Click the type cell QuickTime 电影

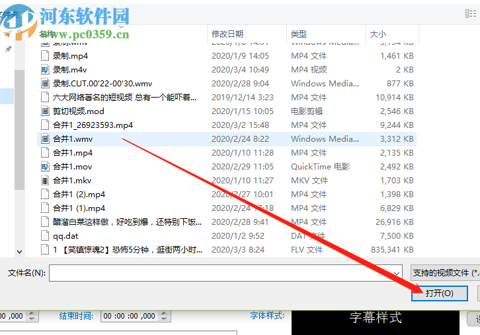click(x=320, y=166)
